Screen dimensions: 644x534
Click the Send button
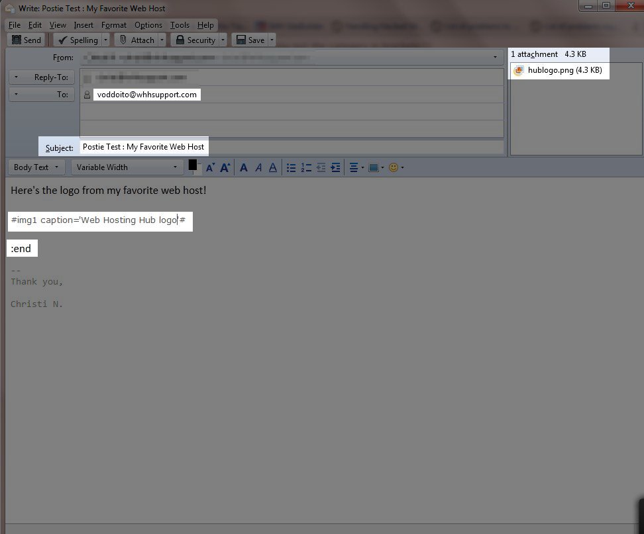click(27, 40)
